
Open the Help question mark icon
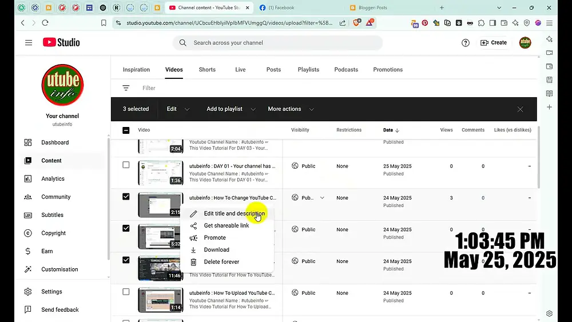pos(466,43)
